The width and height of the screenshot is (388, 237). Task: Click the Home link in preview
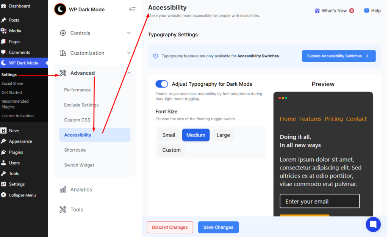288,119
